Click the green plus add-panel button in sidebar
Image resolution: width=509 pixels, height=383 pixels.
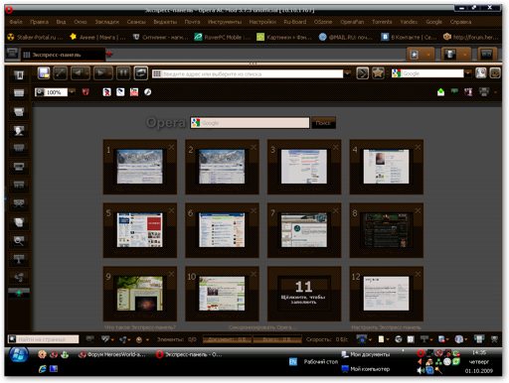coord(19,293)
